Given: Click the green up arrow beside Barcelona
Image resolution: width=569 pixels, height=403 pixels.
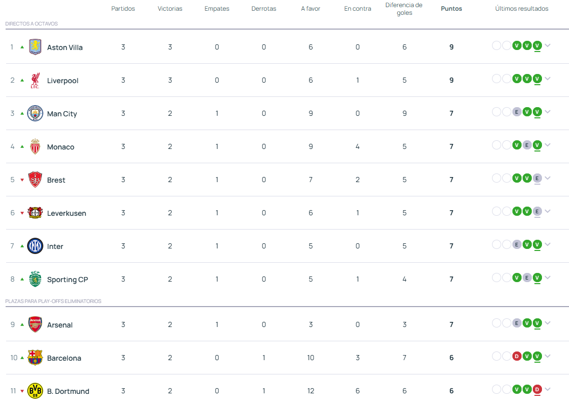Looking at the screenshot, I should click(22, 358).
